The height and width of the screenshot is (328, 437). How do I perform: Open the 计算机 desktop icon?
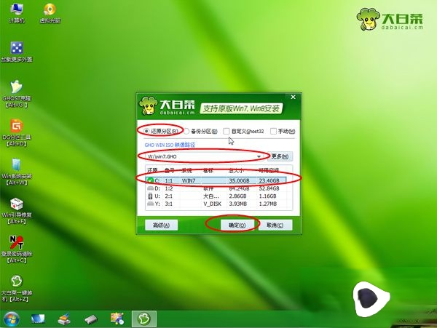(x=17, y=13)
